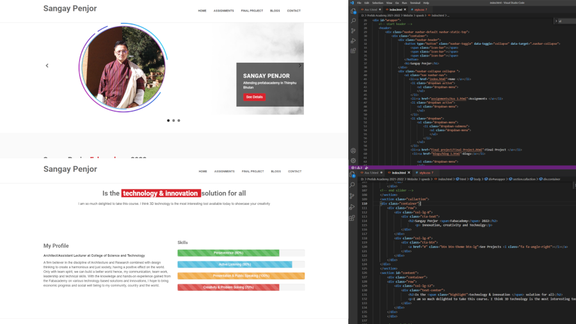Viewport: 576px width, 324px height.
Task: Expand html breadcrumb in lower editor
Action: [461, 179]
